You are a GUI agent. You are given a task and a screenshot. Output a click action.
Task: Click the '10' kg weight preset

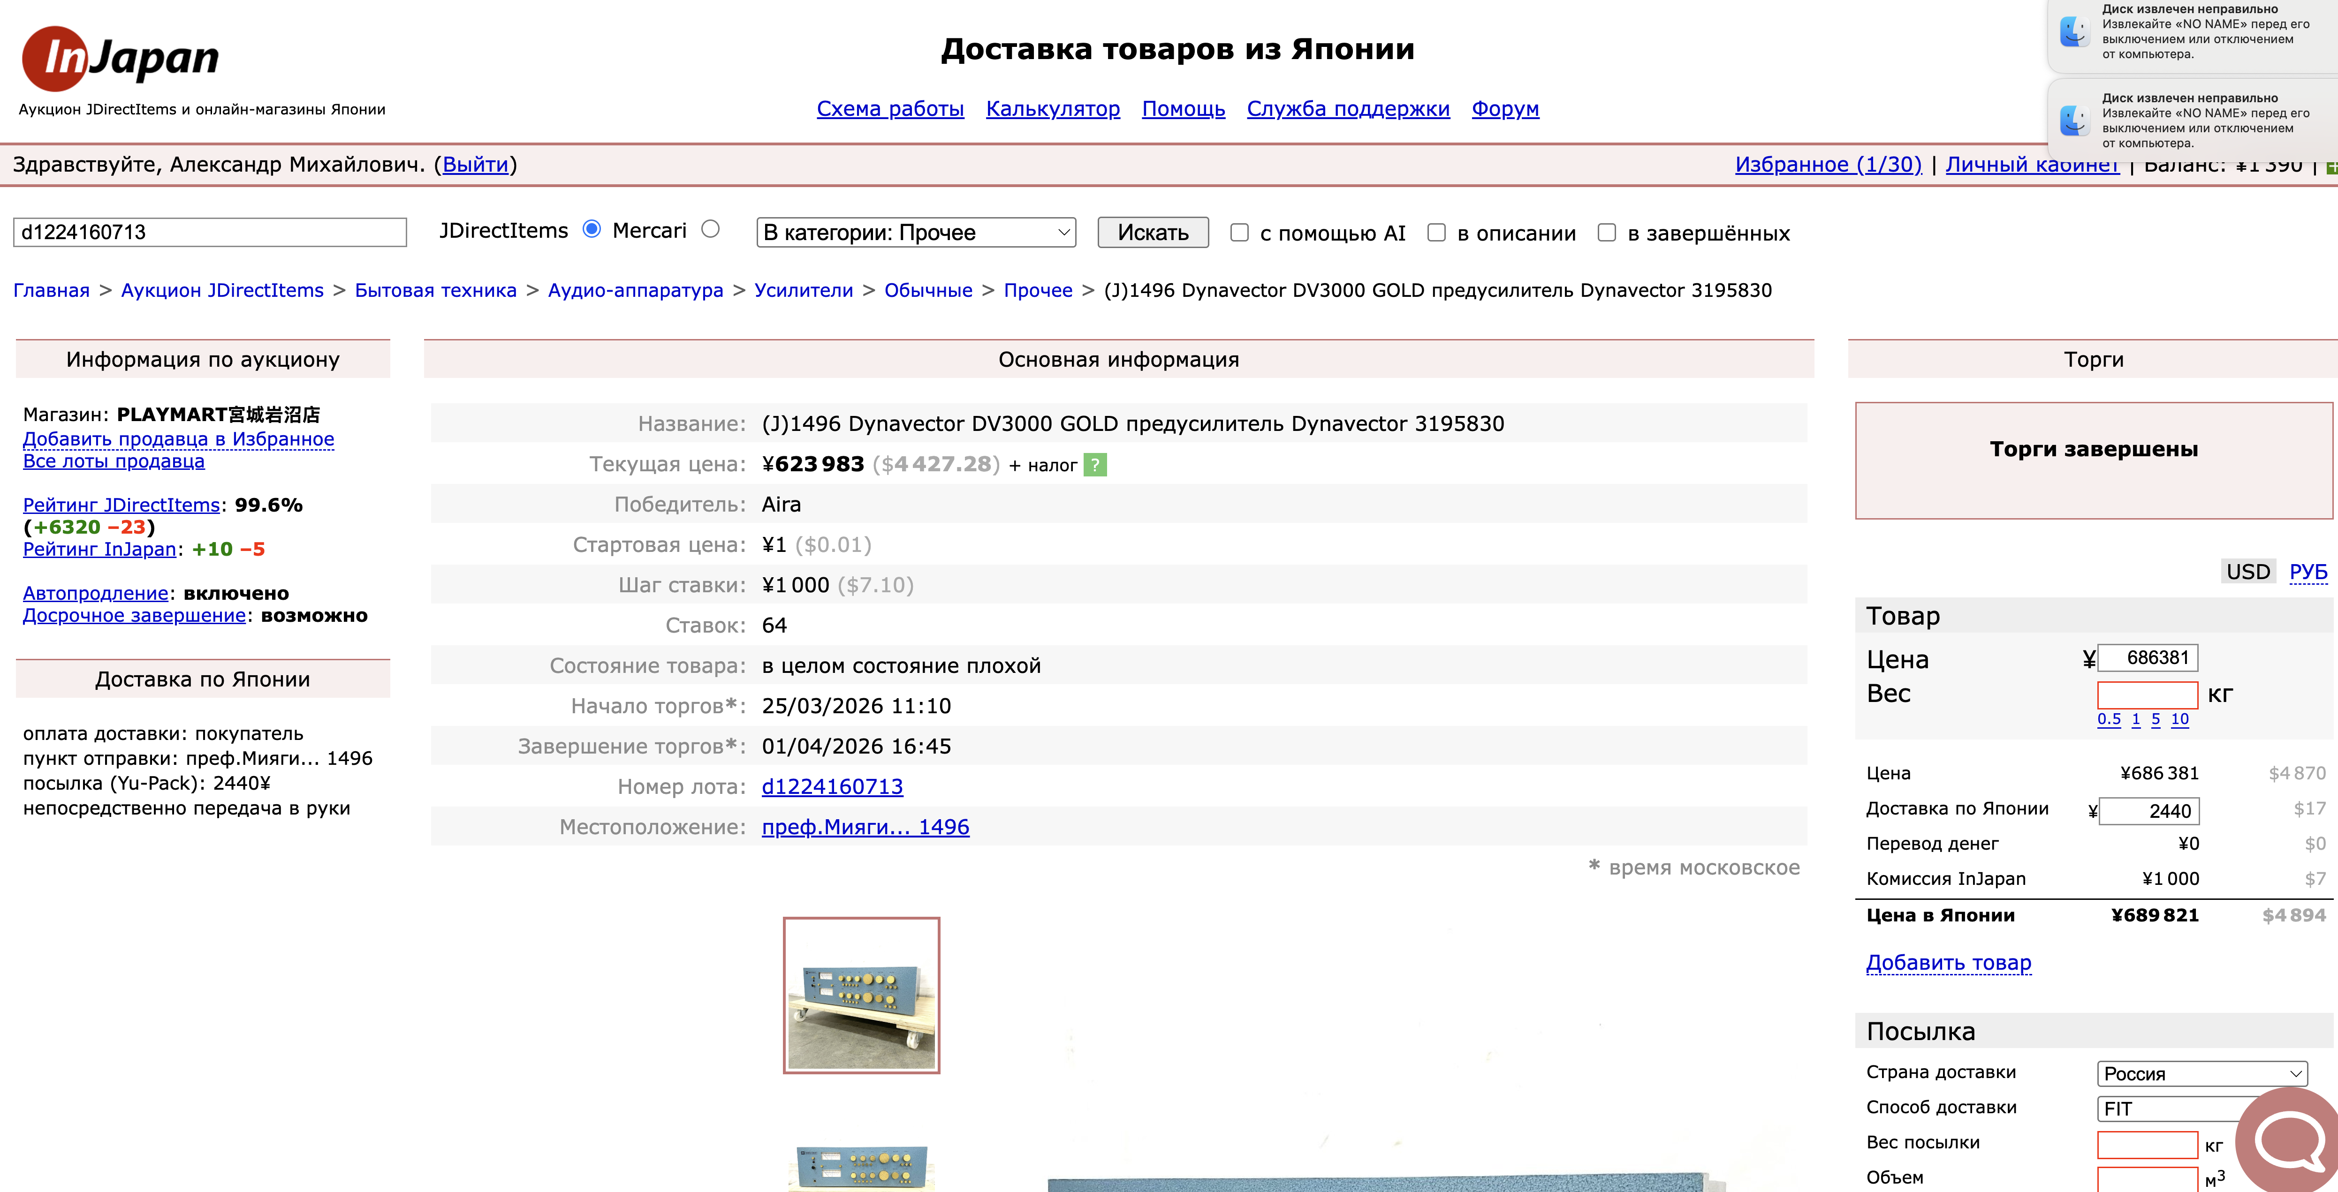pos(2179,719)
